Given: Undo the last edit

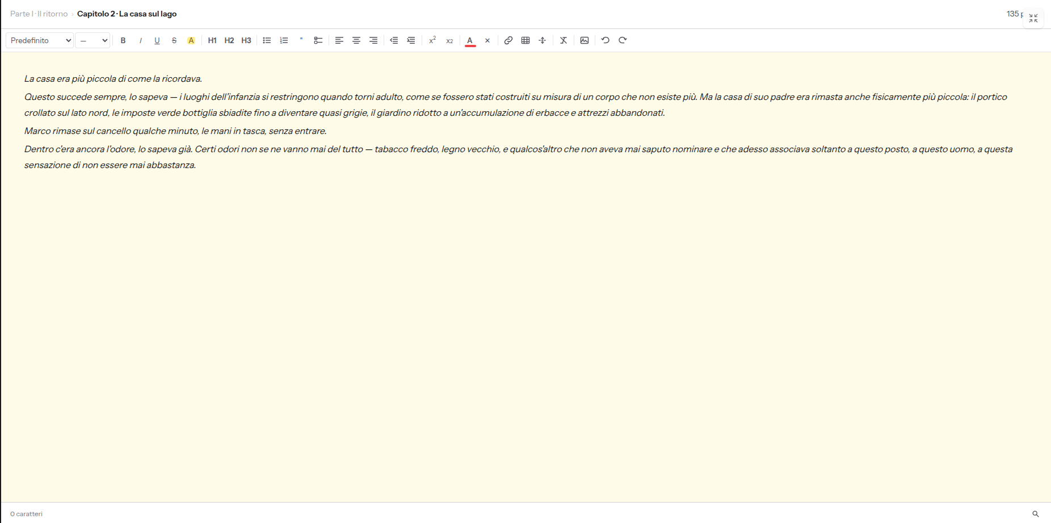Looking at the screenshot, I should point(606,40).
